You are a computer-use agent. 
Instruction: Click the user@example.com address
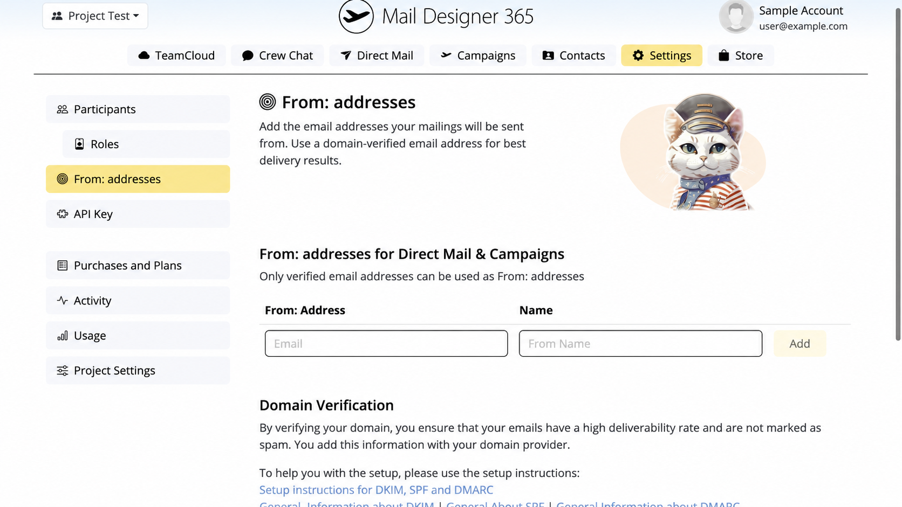point(803,26)
